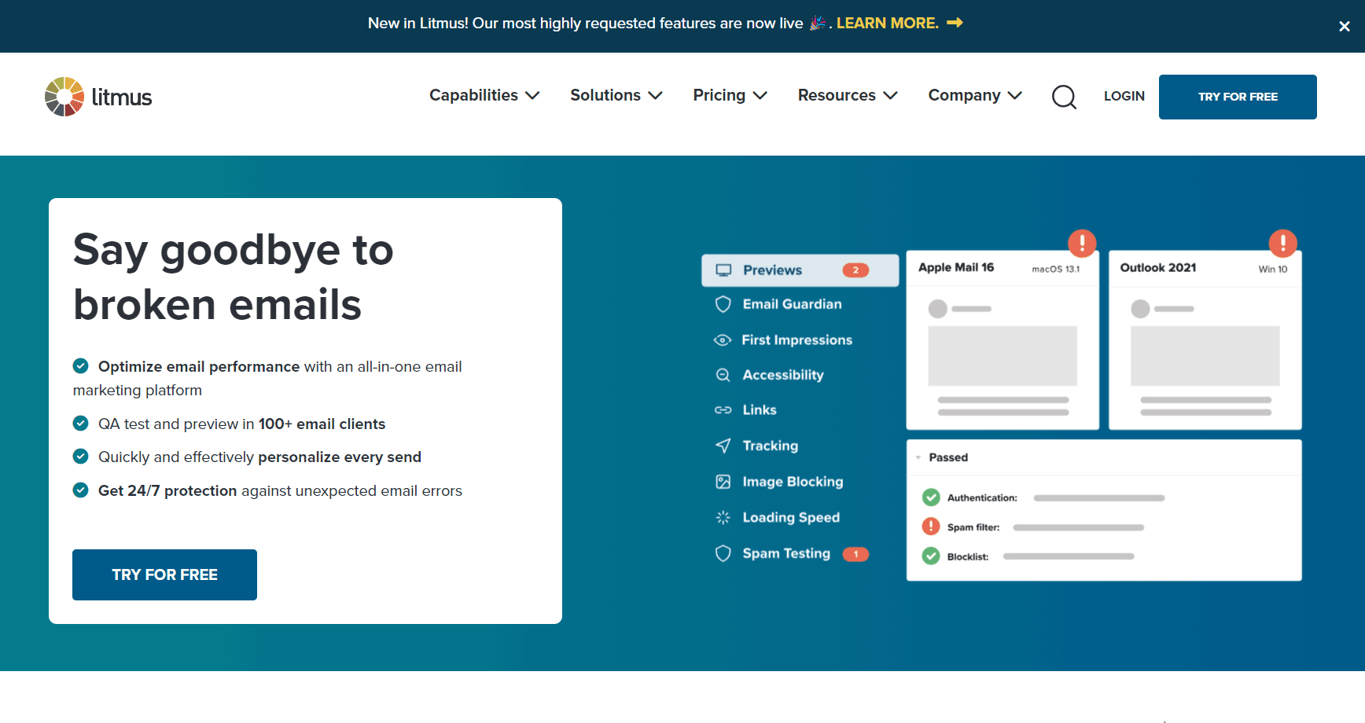Open the Company menu

click(x=975, y=95)
